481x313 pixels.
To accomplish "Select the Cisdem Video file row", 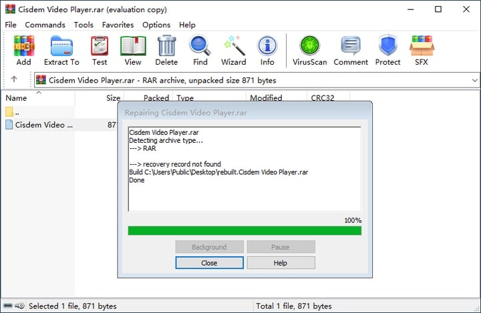I will [61, 125].
